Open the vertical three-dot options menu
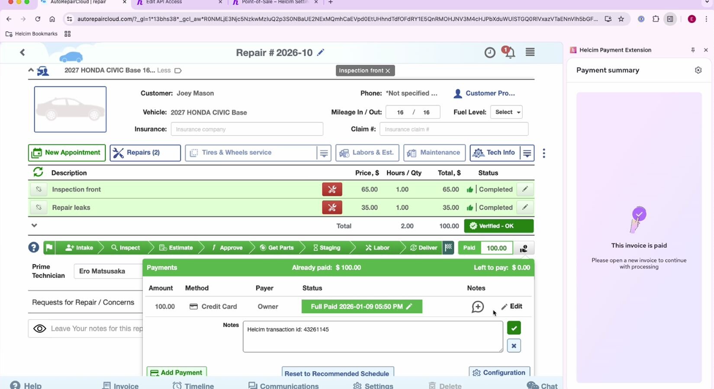The image size is (714, 389). [544, 153]
